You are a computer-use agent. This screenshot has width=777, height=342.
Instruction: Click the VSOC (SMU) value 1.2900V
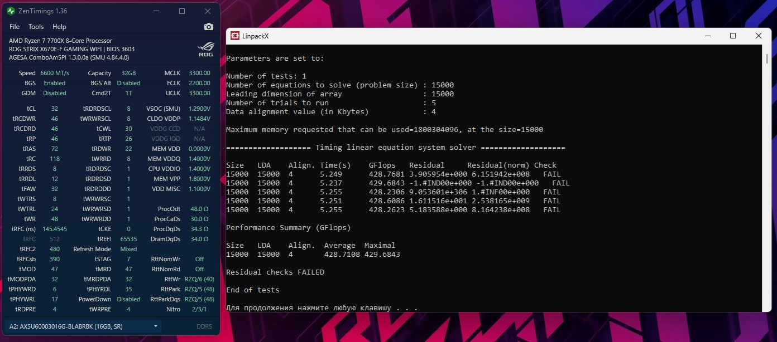point(199,109)
